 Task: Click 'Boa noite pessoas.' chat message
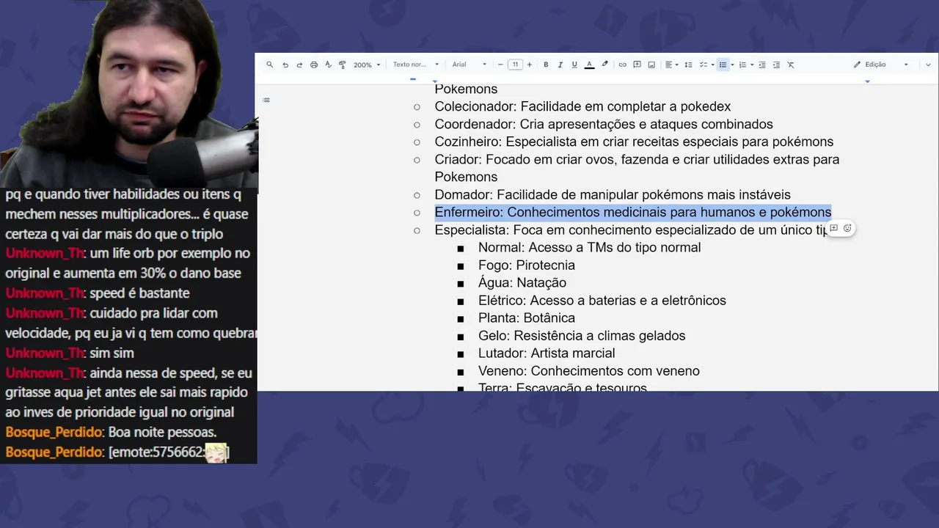click(162, 432)
